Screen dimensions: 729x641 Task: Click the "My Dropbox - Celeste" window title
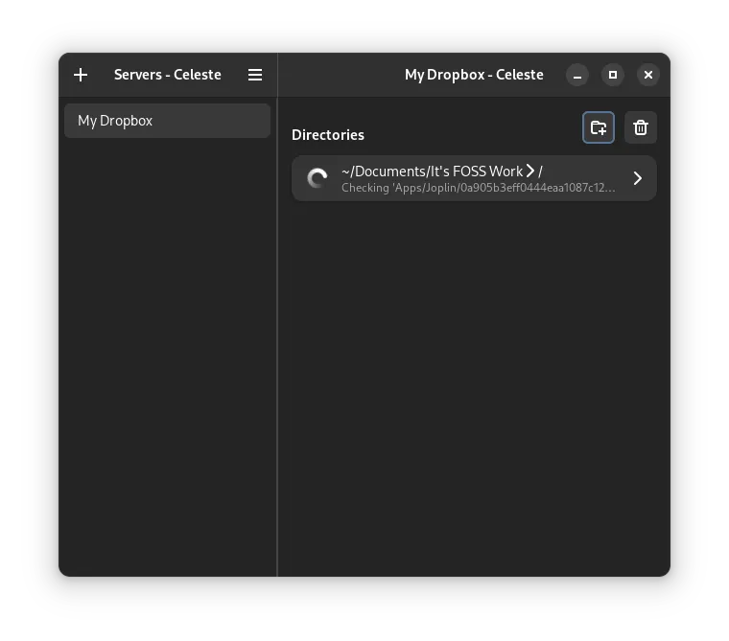[474, 75]
